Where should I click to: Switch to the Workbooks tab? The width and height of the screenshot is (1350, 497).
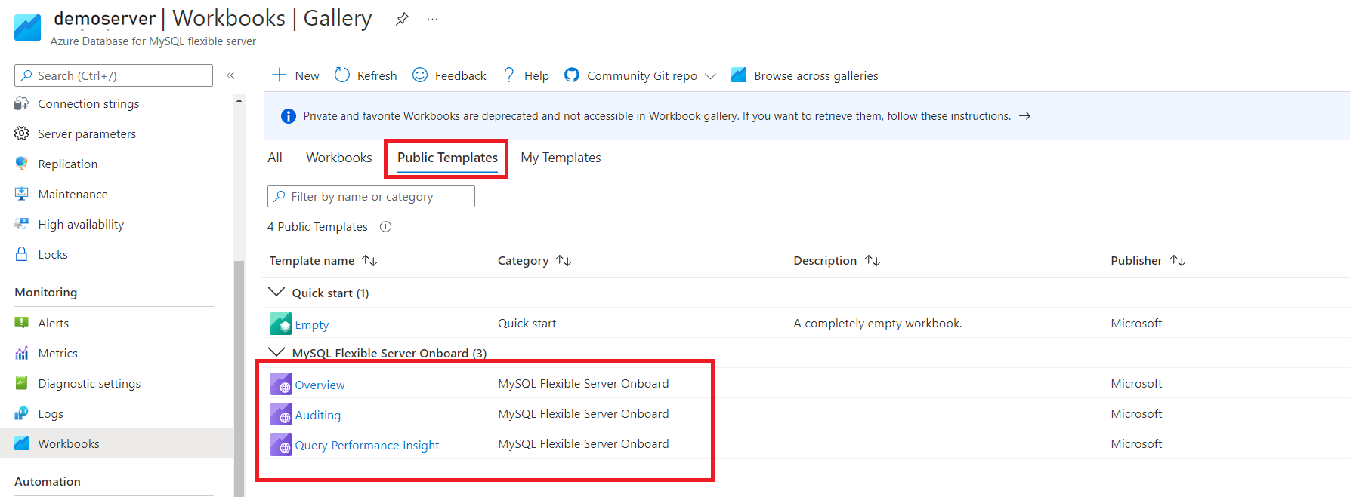tap(339, 158)
